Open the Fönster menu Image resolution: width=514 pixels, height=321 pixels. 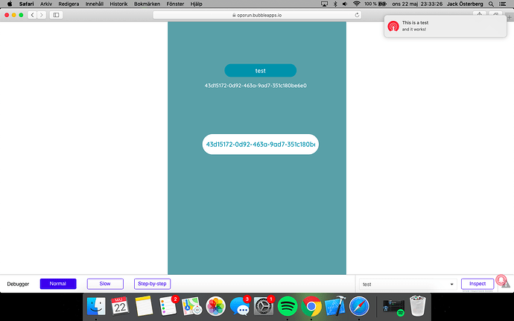(175, 4)
